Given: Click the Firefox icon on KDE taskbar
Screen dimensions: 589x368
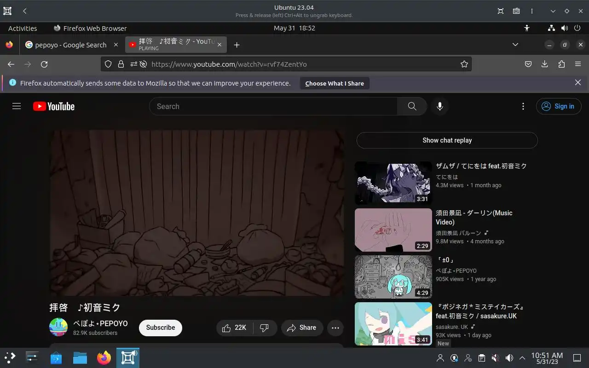Looking at the screenshot, I should click(104, 357).
